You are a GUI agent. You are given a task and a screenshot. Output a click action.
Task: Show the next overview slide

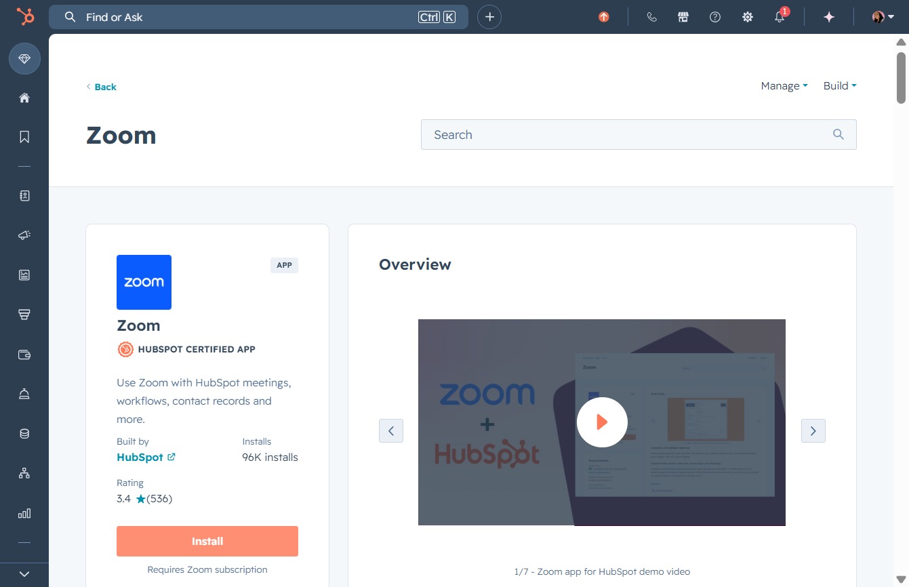tap(813, 430)
